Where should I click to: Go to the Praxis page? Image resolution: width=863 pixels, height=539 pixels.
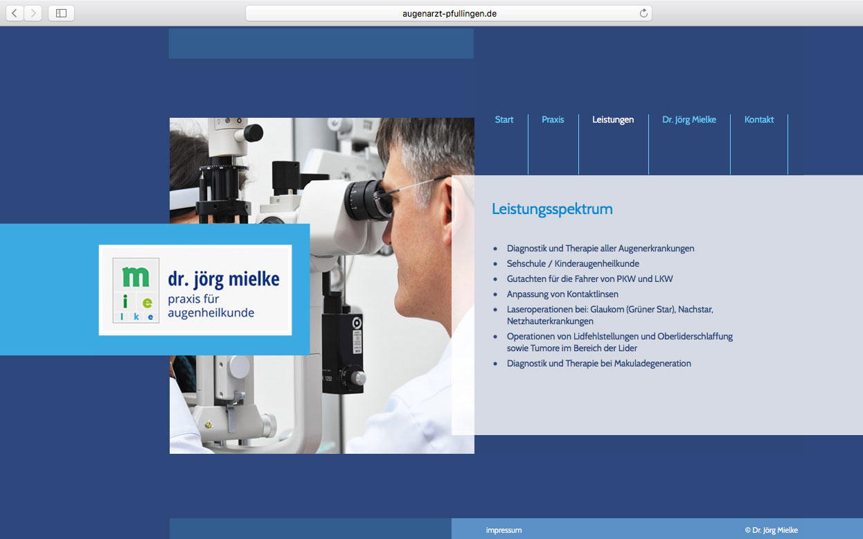click(553, 120)
